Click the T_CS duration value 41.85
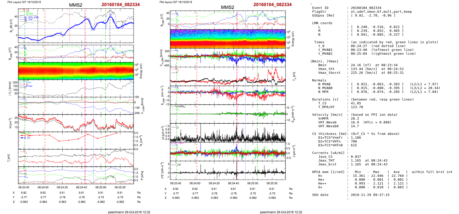Viewport: 459px width, 214px height. click(x=356, y=103)
